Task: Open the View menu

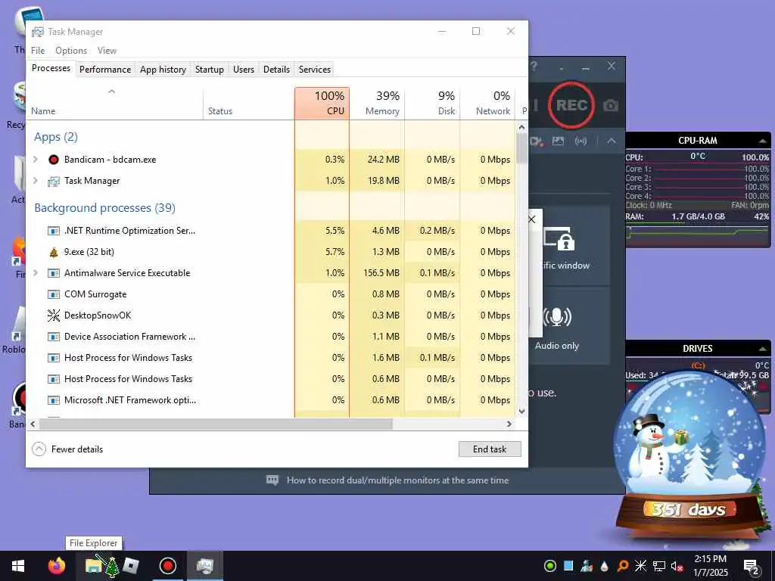Action: 107,51
